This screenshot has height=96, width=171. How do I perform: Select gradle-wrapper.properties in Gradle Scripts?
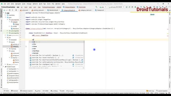13,73
